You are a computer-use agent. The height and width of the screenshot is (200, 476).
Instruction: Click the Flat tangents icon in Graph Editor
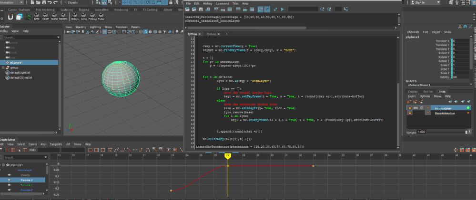pos(135,150)
